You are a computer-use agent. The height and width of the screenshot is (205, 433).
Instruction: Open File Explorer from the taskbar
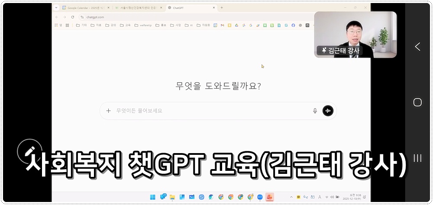coord(172,197)
